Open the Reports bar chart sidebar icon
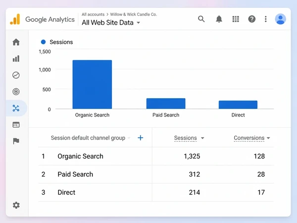The height and width of the screenshot is (223, 297). point(16,59)
